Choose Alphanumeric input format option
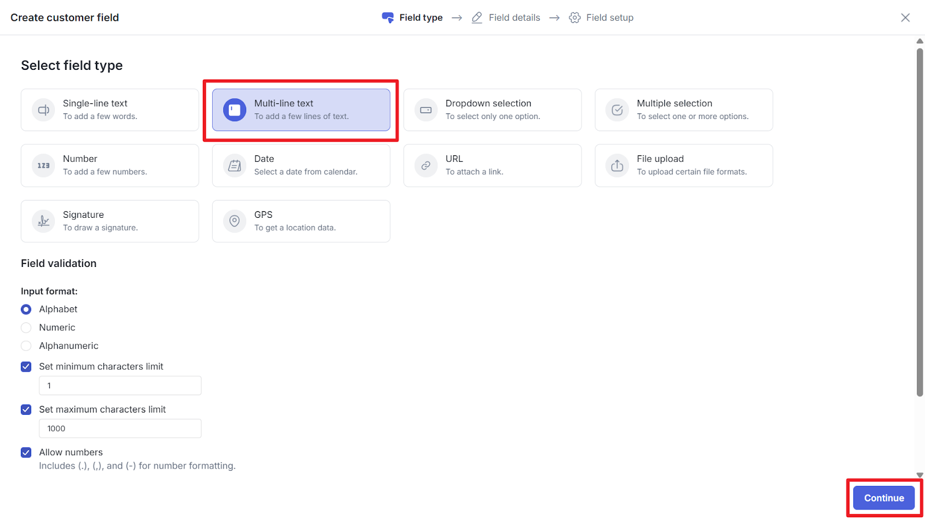Image resolution: width=925 pixels, height=520 pixels. click(26, 346)
